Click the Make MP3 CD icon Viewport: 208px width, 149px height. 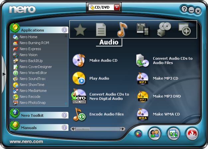click(x=143, y=78)
